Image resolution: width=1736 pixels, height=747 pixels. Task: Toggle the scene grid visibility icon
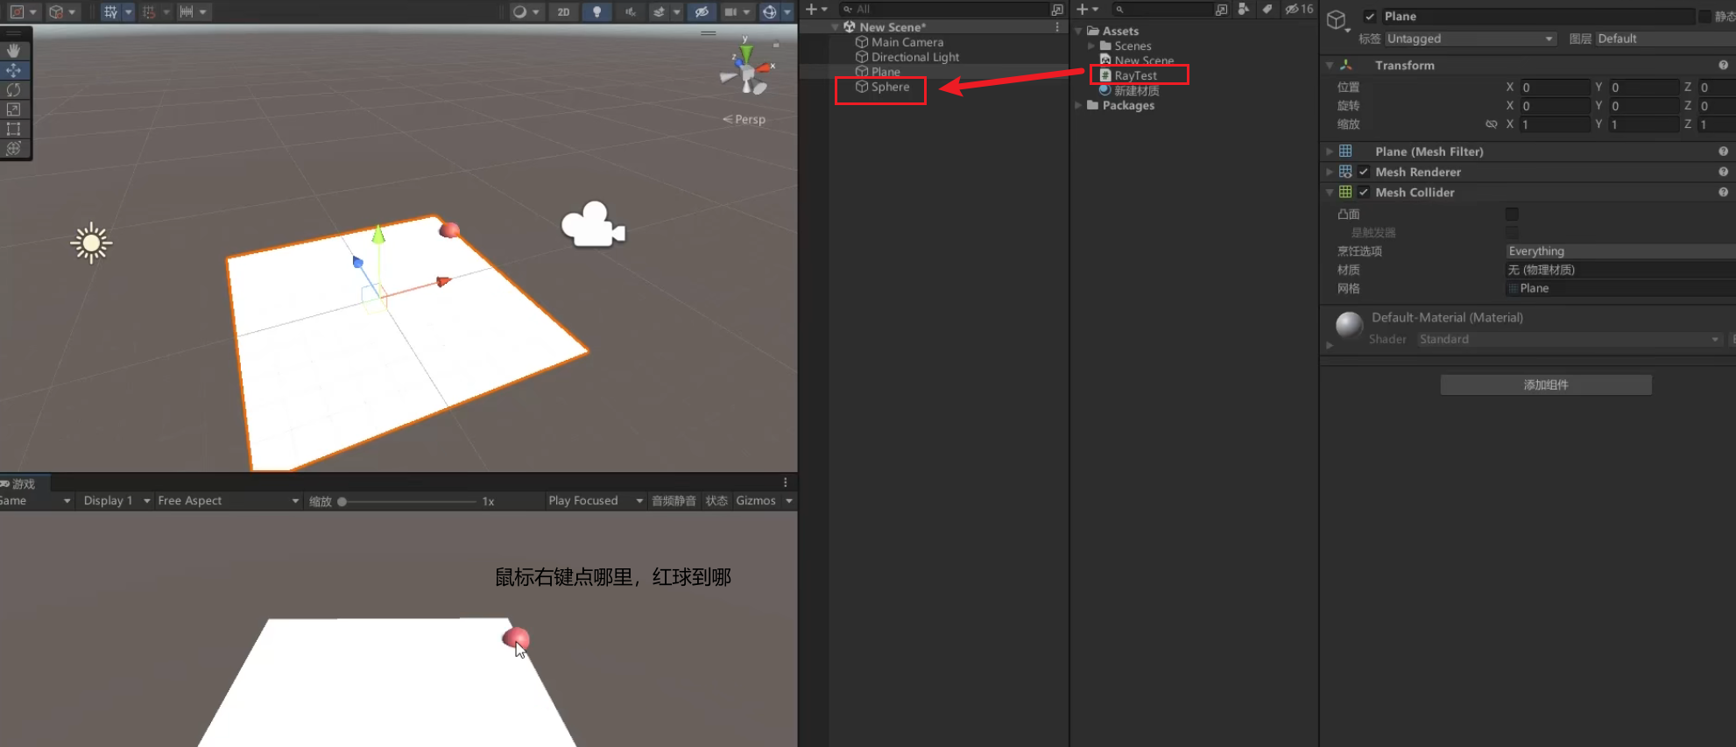(110, 12)
